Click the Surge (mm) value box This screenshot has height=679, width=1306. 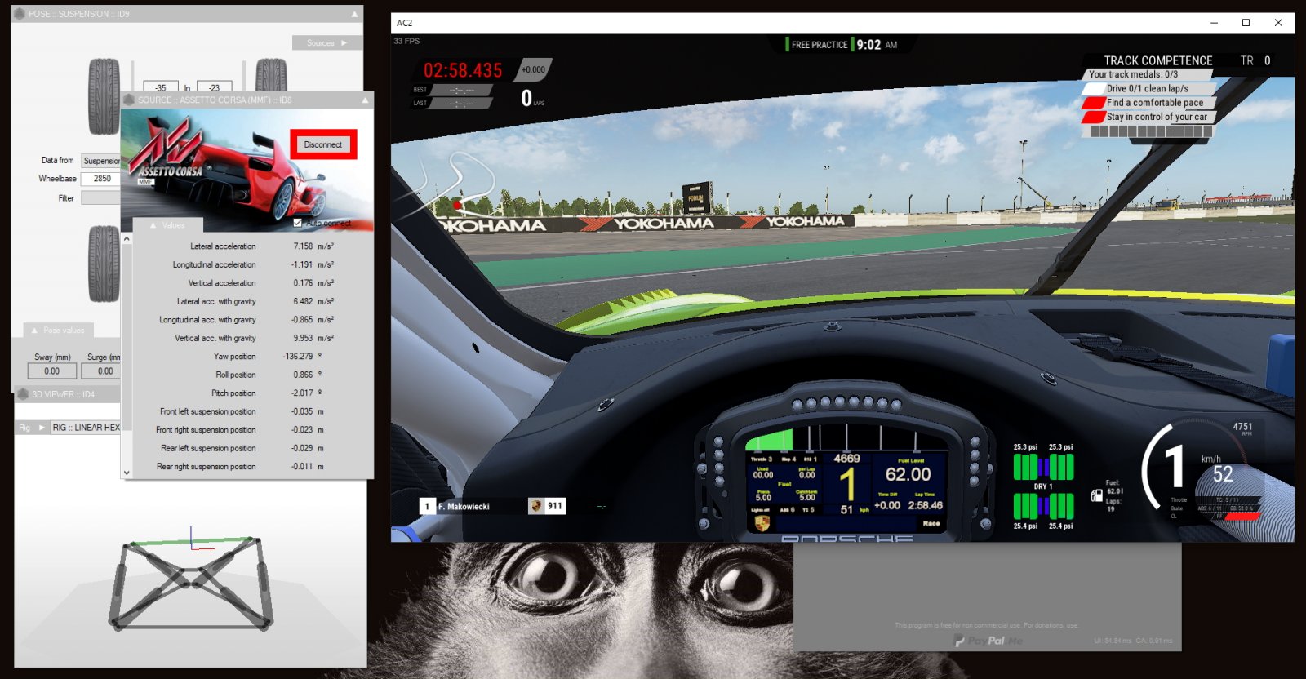(x=102, y=371)
